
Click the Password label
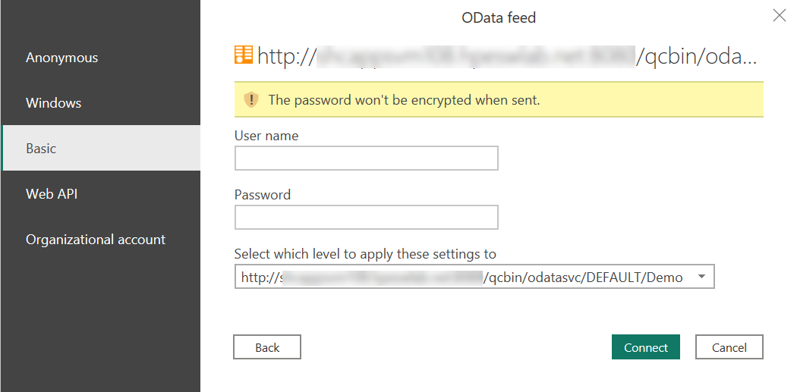(263, 194)
